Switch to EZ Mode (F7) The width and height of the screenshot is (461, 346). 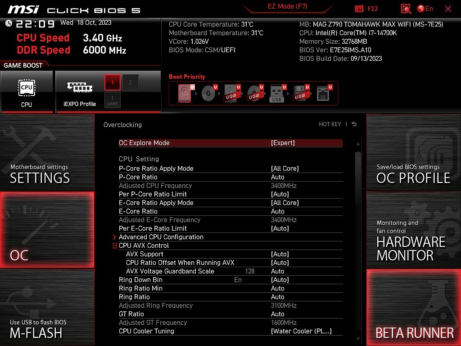coord(288,7)
